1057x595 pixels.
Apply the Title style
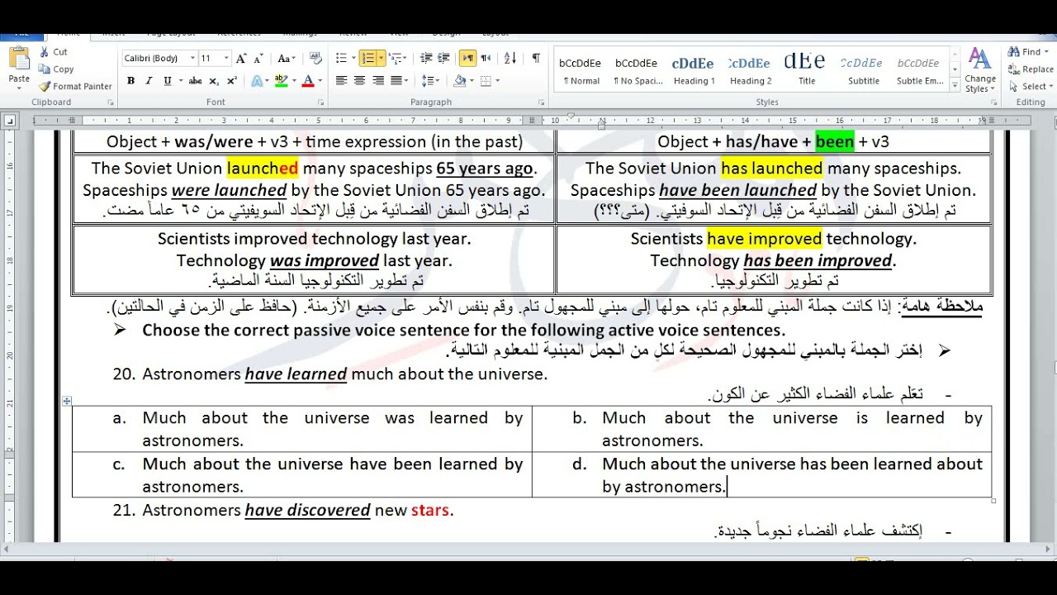[x=806, y=71]
